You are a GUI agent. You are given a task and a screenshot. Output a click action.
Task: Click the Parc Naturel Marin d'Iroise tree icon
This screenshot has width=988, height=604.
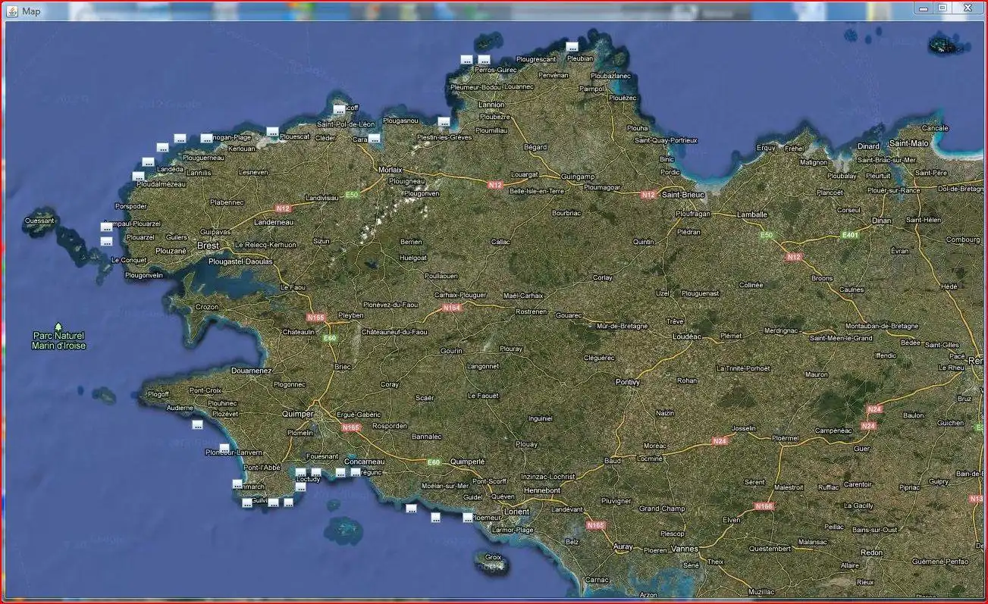pos(58,326)
